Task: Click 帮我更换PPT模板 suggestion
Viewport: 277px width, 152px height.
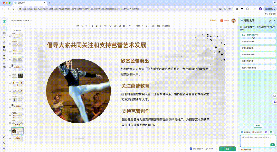Action: click(257, 55)
